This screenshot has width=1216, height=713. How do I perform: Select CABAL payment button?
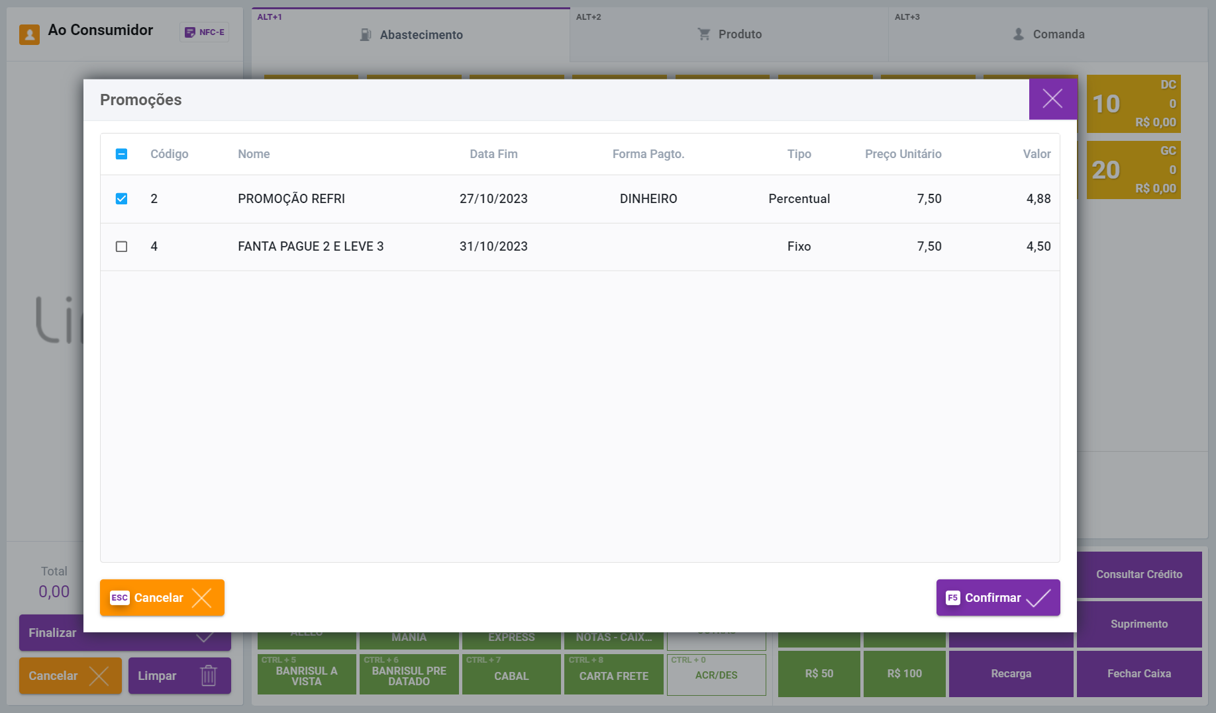pos(511,674)
